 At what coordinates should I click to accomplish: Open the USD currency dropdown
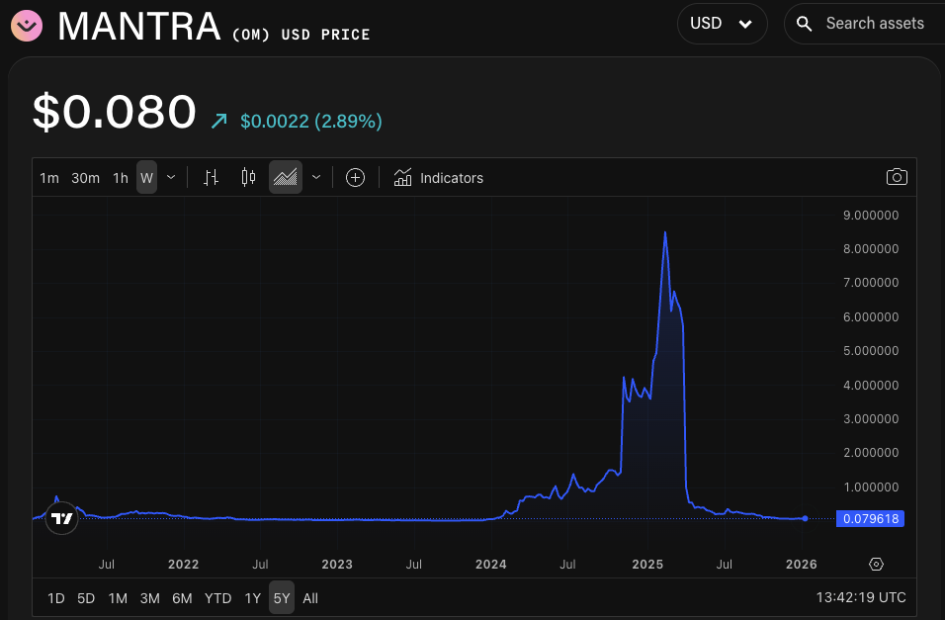click(722, 23)
